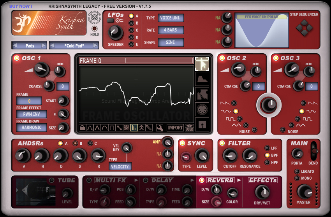The width and height of the screenshot is (331, 217).
Task: Select OSC 3 square waveform
Action: 298,119
